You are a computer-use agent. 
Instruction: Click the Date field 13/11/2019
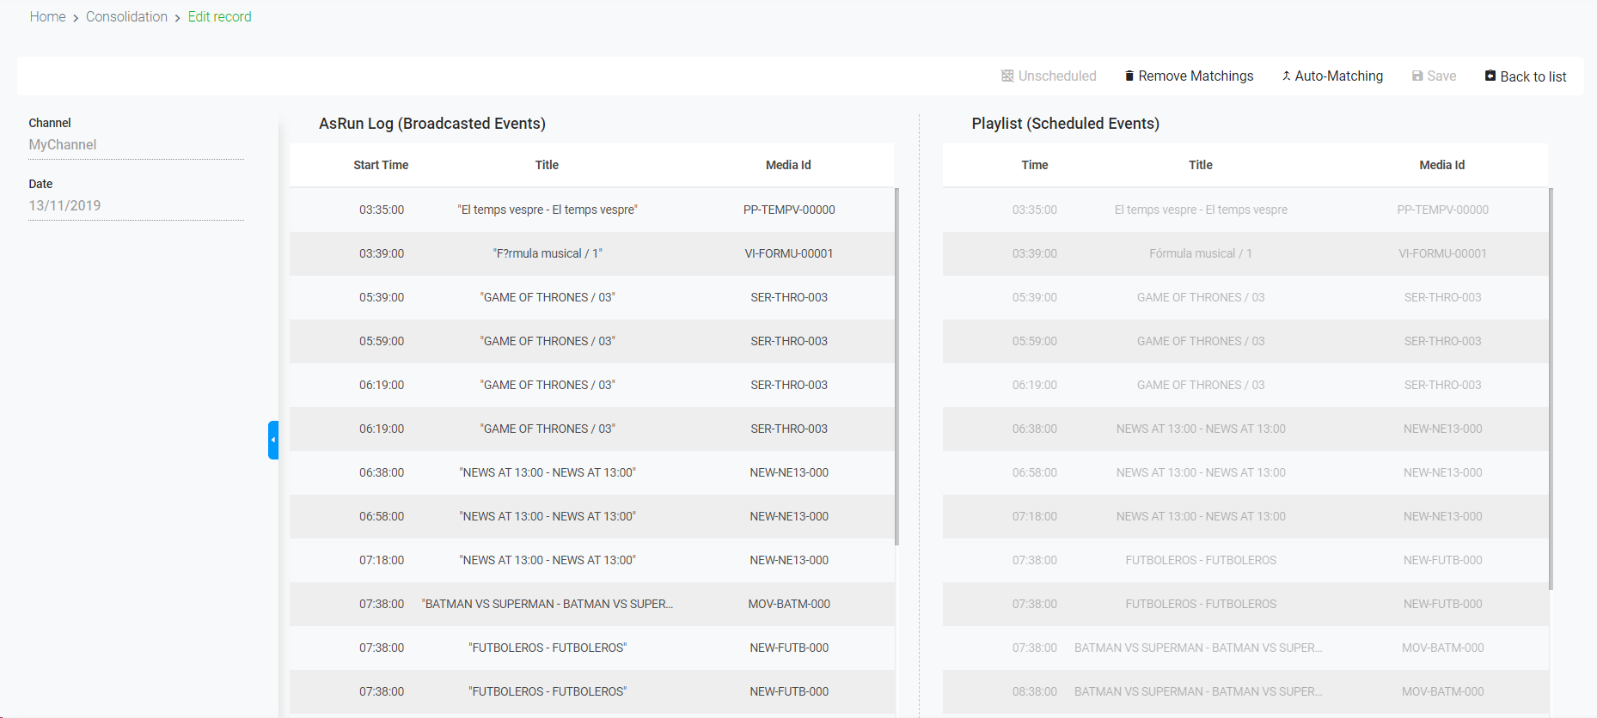[136, 206]
